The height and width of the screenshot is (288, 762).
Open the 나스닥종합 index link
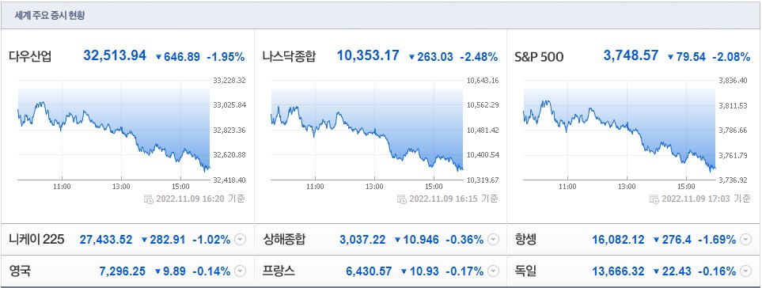(x=289, y=57)
